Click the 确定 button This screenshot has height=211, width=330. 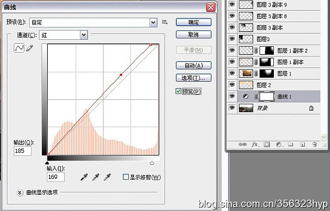[194, 22]
